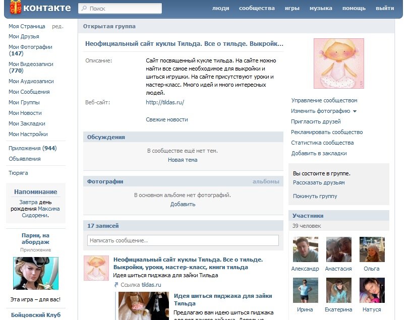This screenshot has height=320, width=410.
Task: Open member Ирина's photo
Action: tap(306, 290)
